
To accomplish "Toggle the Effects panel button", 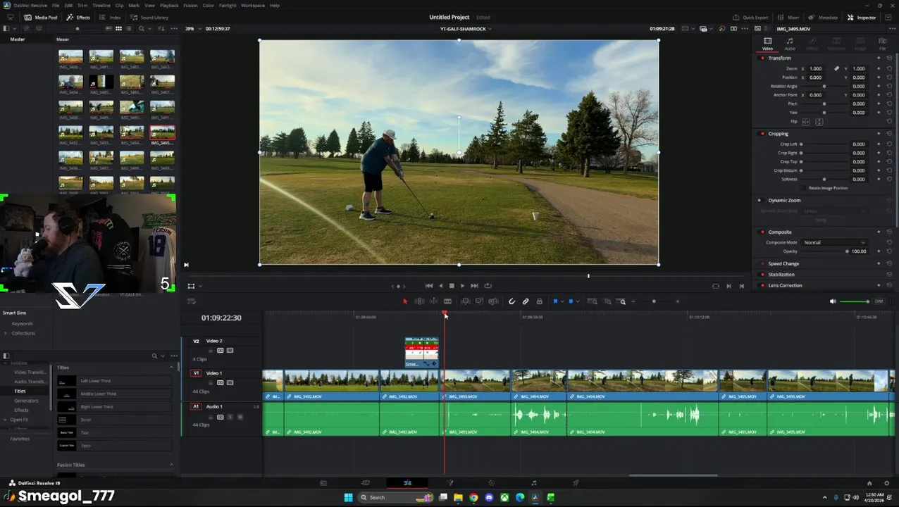I will 78,18.
